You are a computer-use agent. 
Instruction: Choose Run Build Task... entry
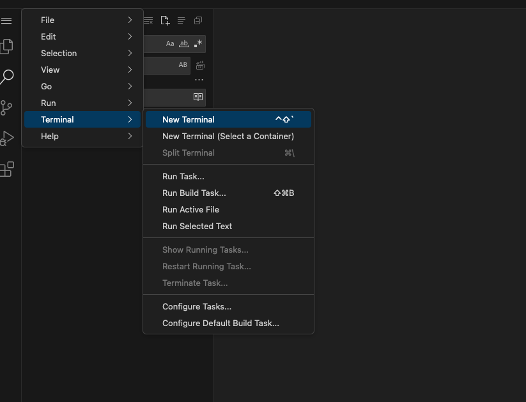[228, 193]
